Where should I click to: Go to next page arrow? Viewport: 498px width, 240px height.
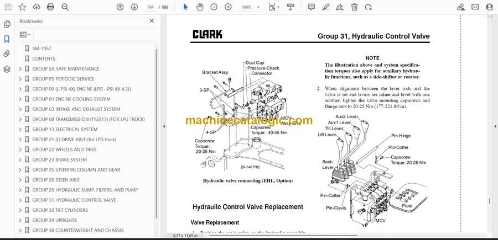pyautogui.click(x=134, y=7)
